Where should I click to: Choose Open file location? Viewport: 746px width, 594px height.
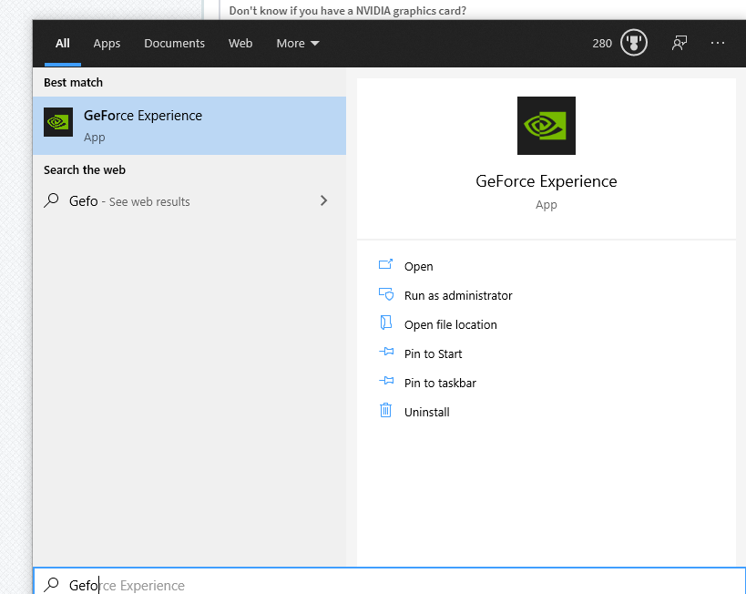coord(451,324)
